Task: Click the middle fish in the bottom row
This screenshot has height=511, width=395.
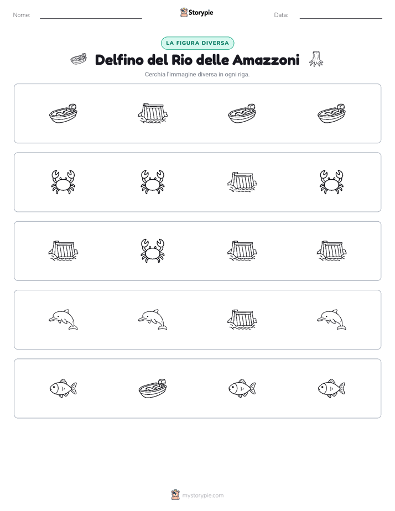Action: point(242,388)
